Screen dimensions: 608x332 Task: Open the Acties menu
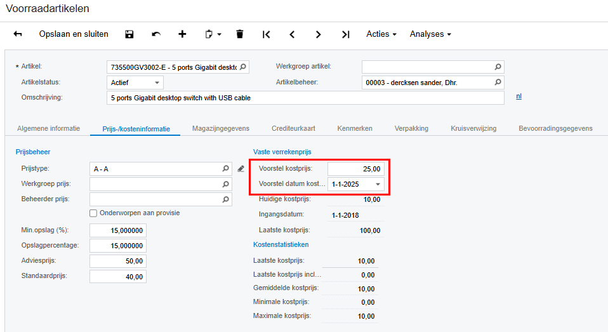pos(381,34)
